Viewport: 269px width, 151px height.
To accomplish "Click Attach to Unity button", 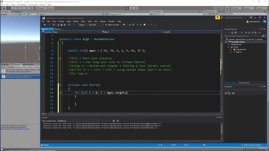I will click(x=113, y=25).
